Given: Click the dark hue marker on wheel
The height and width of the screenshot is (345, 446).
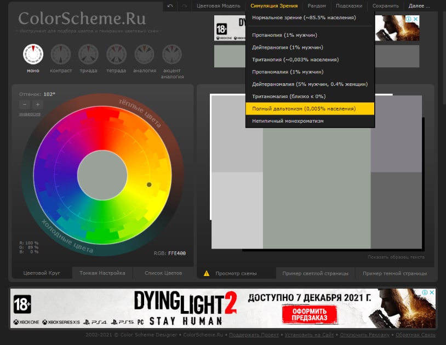Looking at the screenshot, I should click(149, 185).
